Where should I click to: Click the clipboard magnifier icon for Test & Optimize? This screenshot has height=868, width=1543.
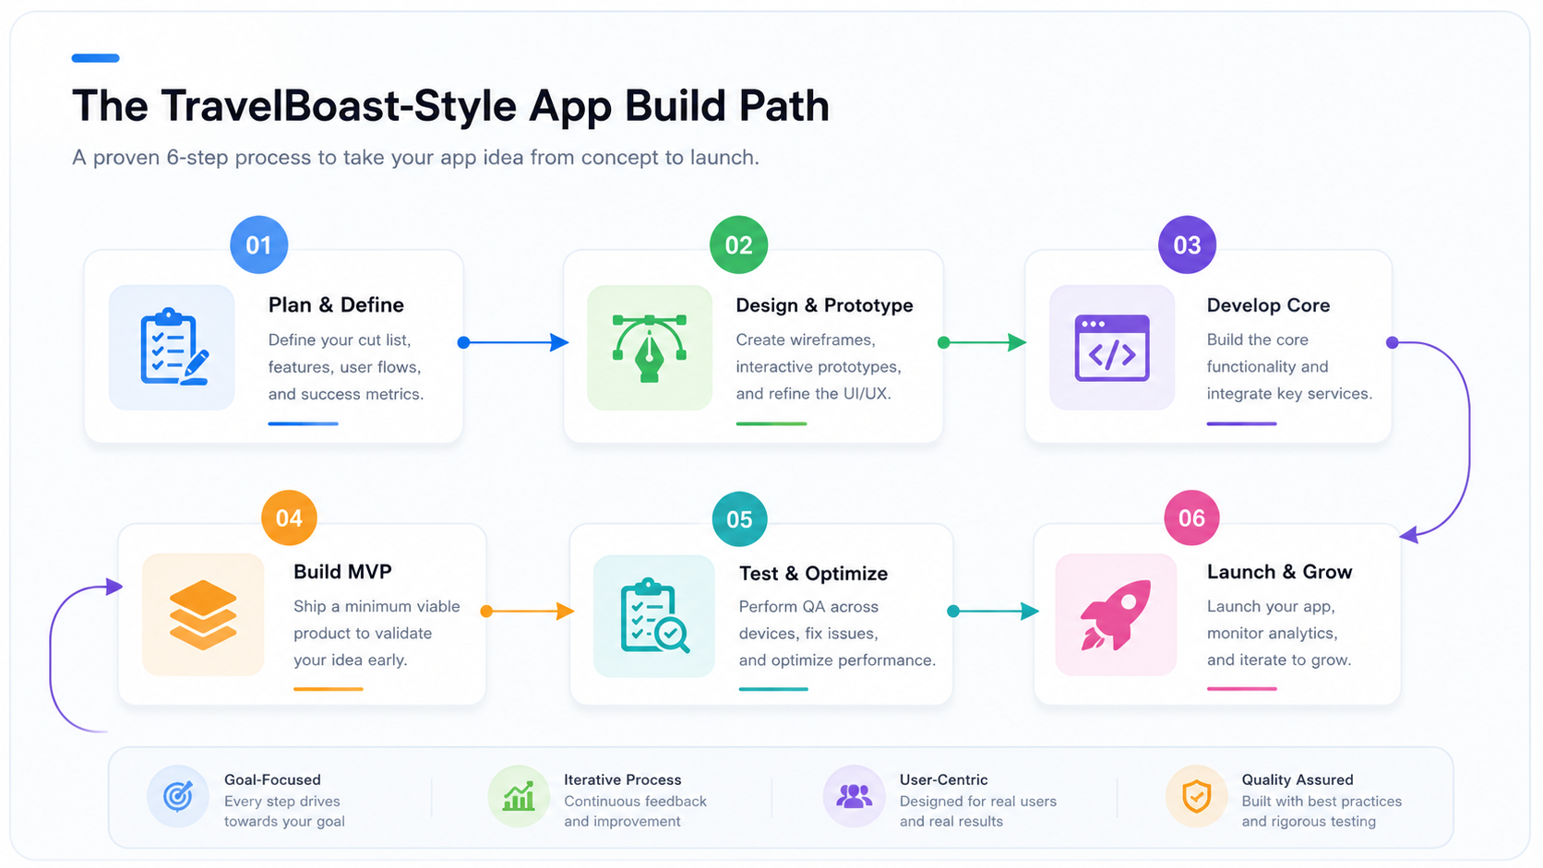point(654,616)
